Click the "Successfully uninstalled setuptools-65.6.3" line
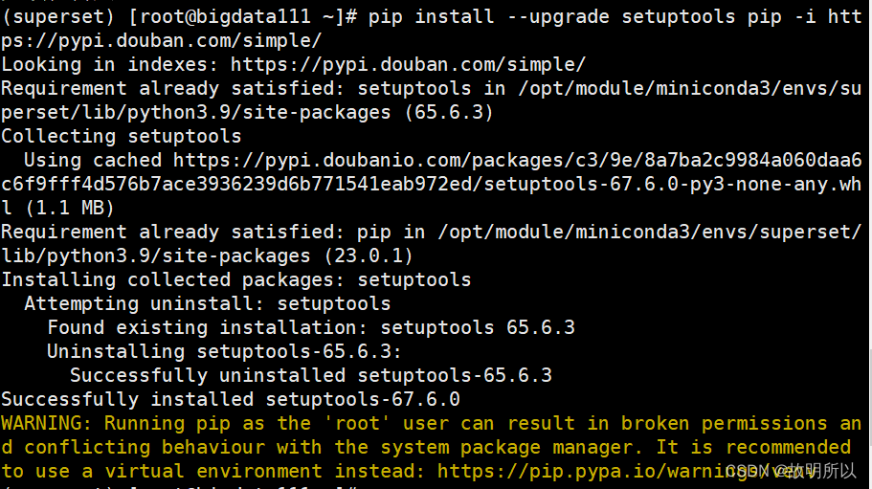872x489 pixels. [311, 375]
